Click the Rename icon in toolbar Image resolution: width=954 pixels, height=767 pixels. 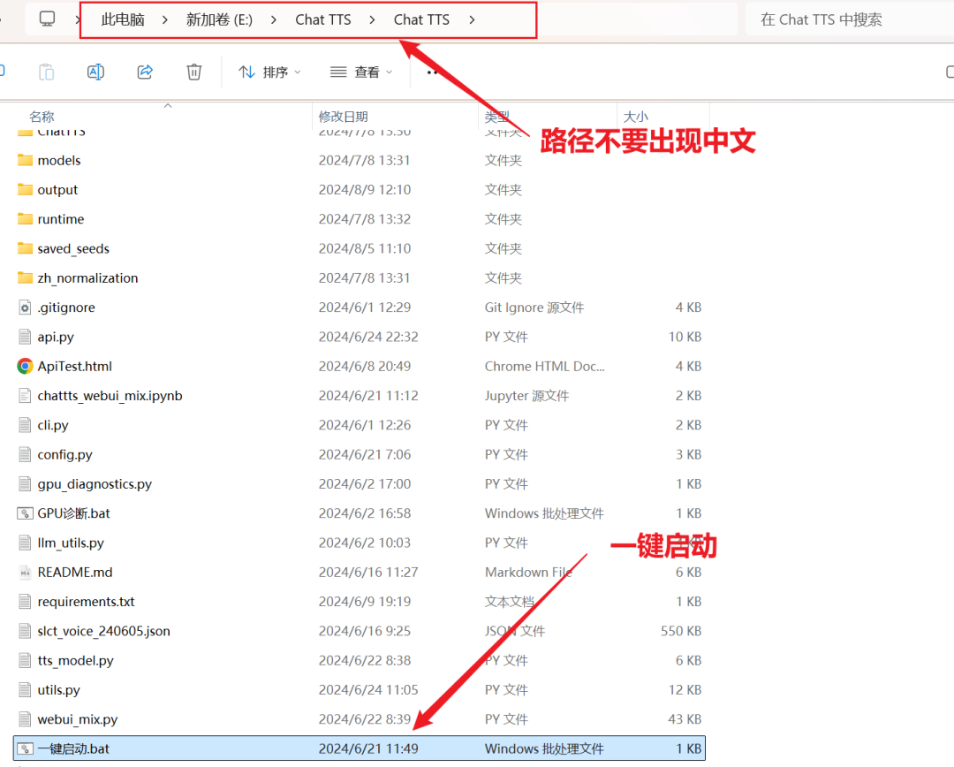95,72
